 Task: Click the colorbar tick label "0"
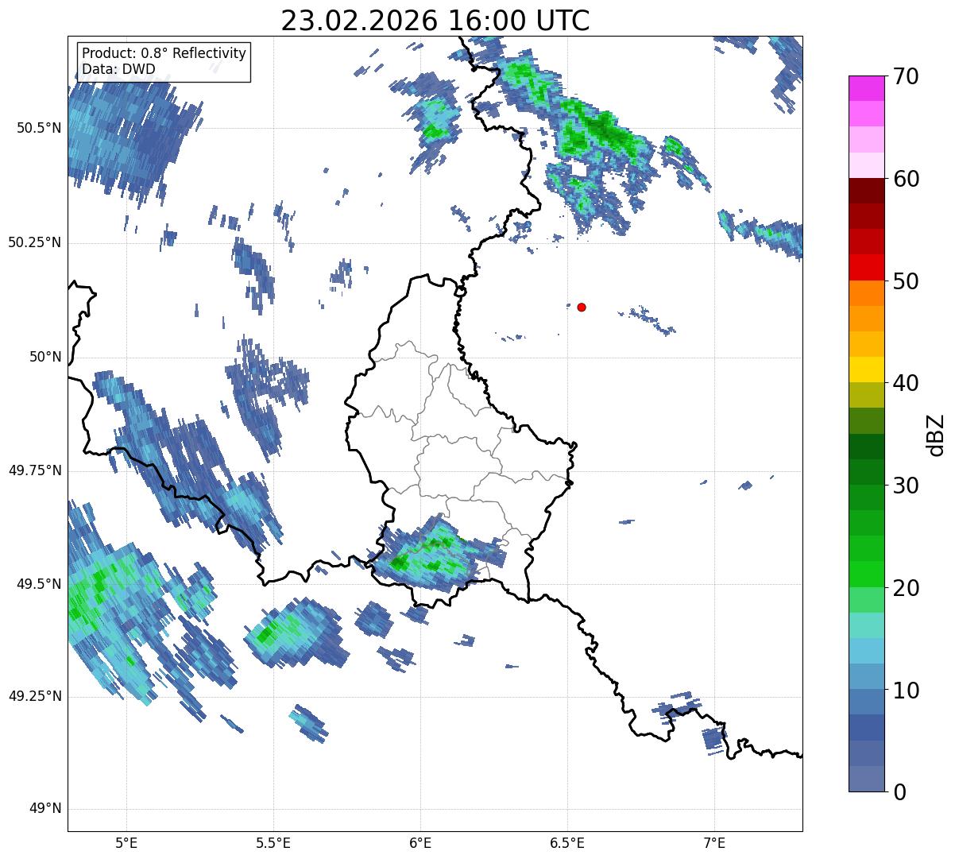tap(899, 792)
